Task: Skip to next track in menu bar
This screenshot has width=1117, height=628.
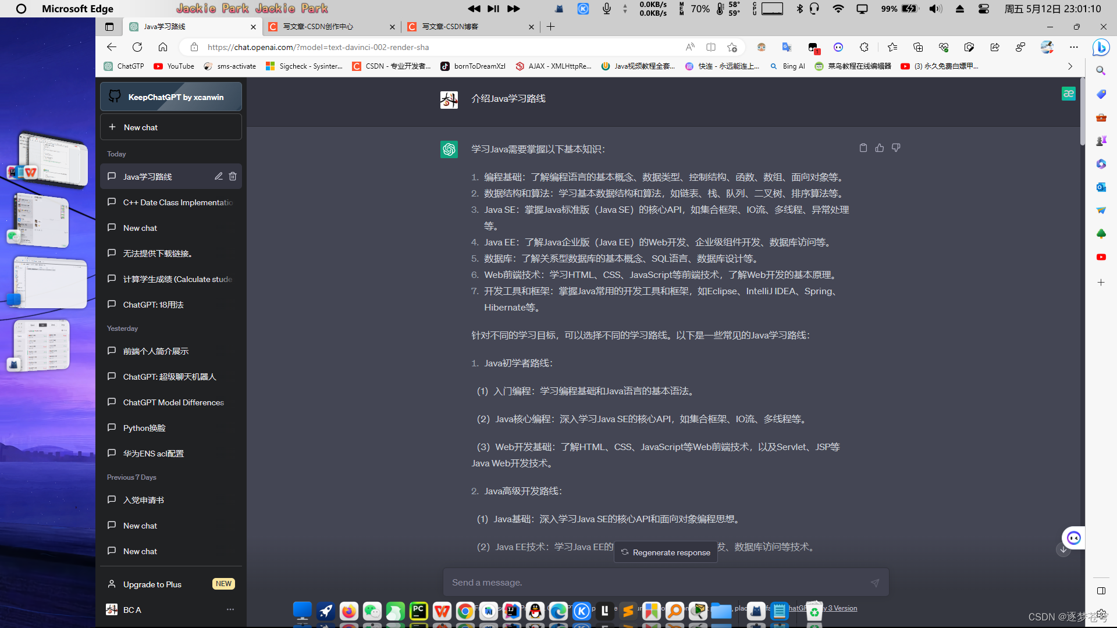Action: [513, 9]
